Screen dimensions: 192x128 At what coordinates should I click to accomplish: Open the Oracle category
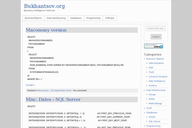coord(152,117)
